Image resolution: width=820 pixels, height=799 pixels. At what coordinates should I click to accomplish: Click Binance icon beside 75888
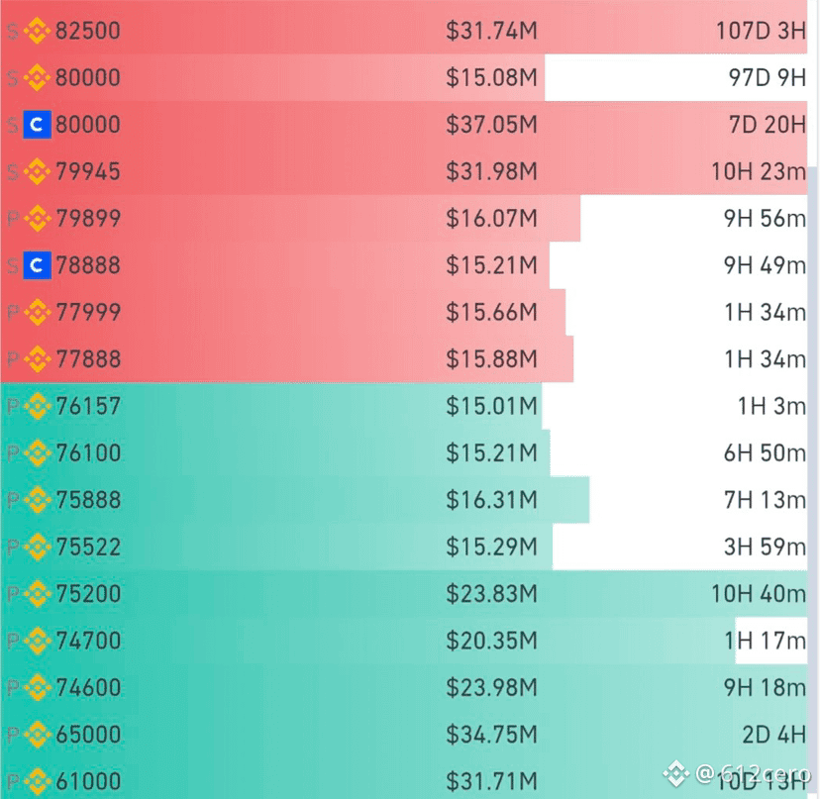(x=37, y=500)
